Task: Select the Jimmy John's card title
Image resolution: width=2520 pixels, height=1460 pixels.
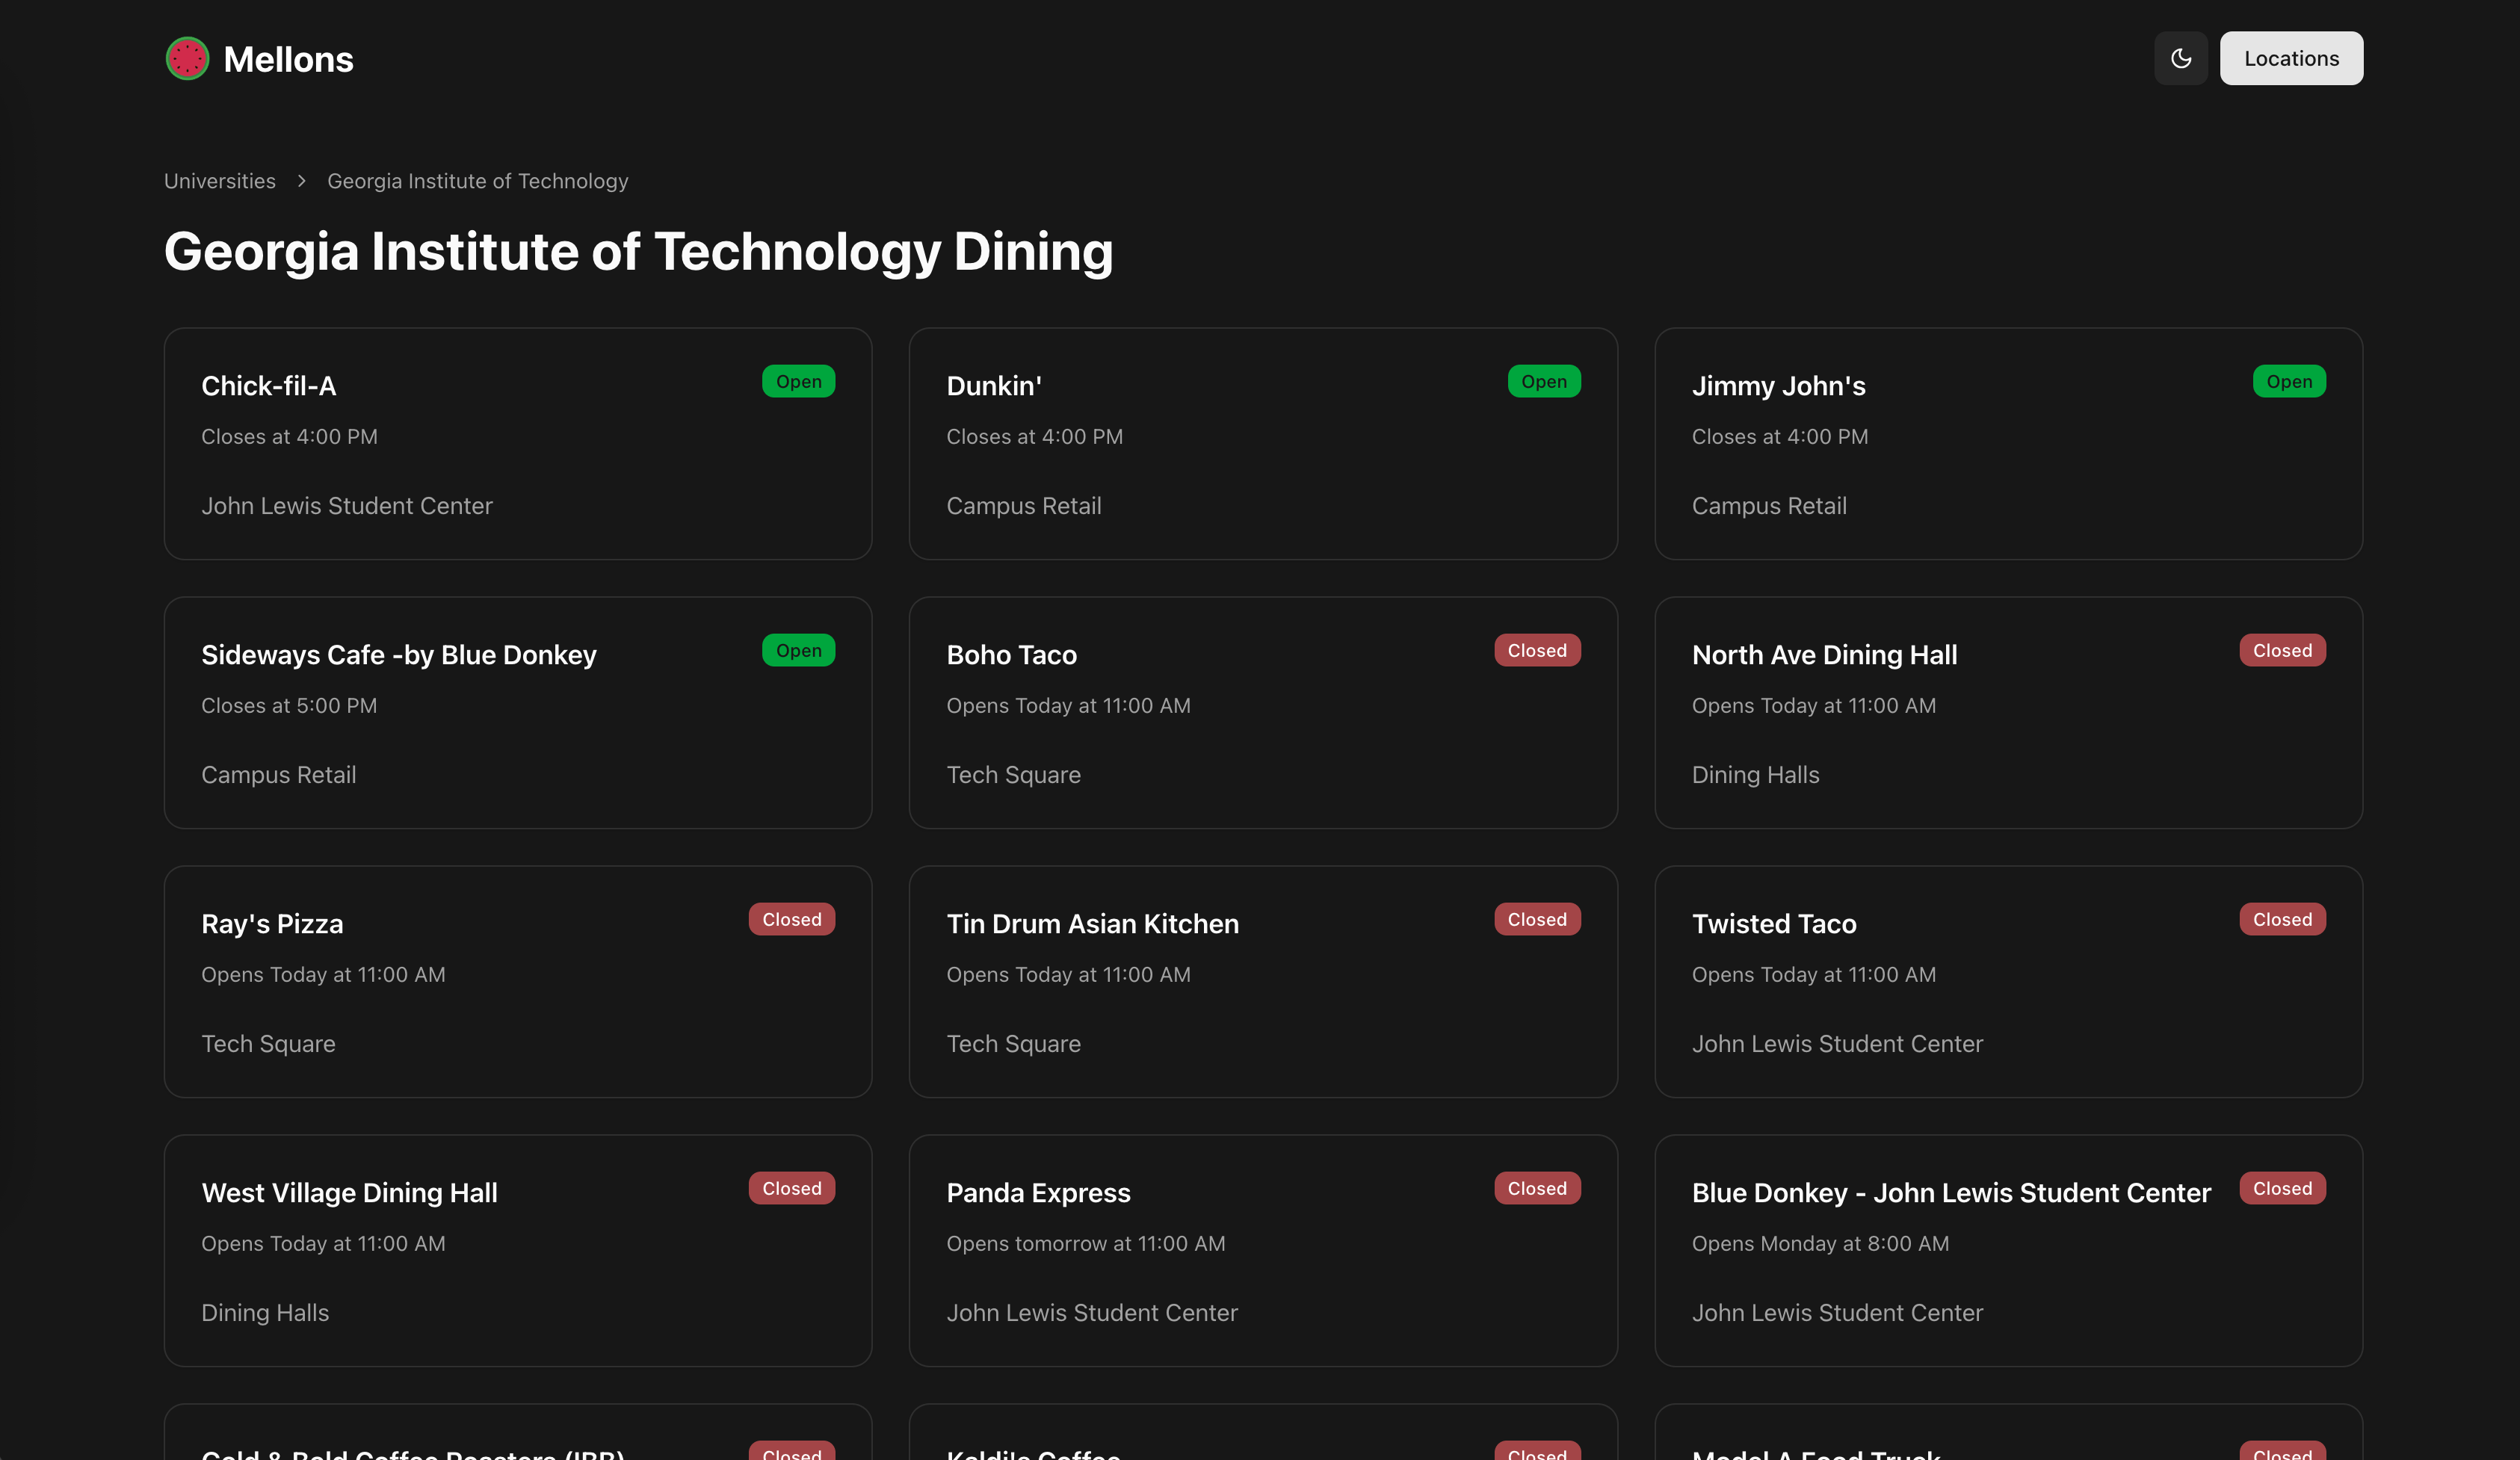Action: 1778,386
